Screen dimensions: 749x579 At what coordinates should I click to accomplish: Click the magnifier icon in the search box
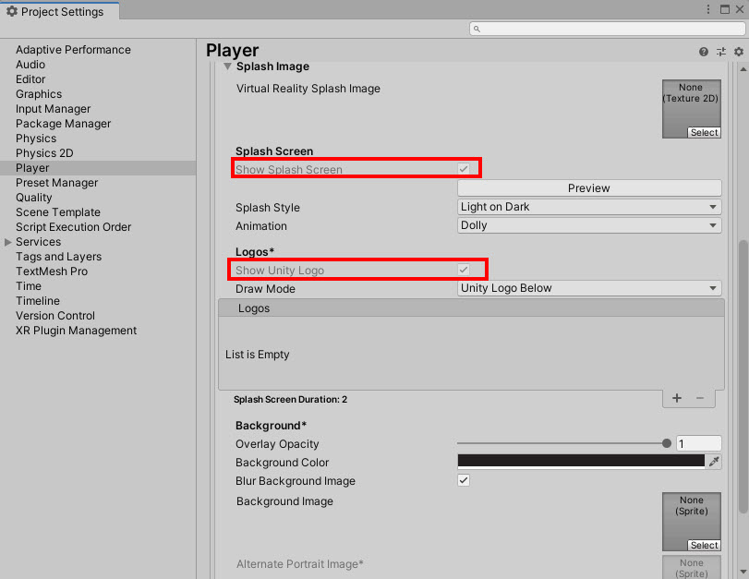[477, 29]
